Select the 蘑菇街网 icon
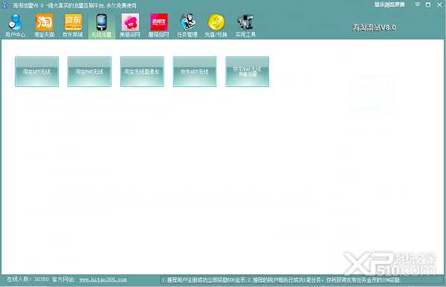This screenshot has width=446, height=287. tap(159, 25)
